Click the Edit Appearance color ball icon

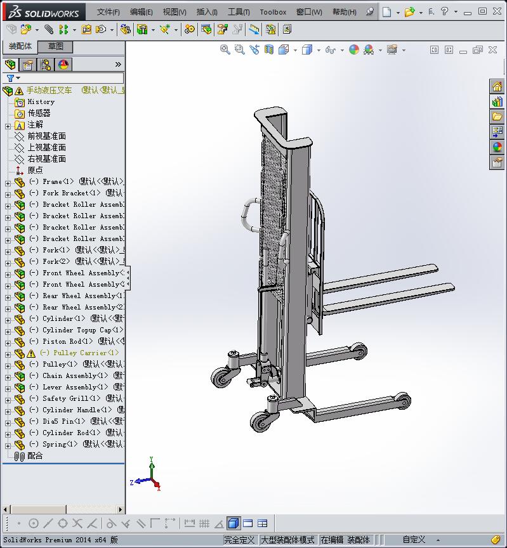[354, 49]
